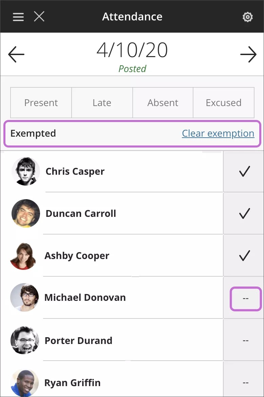The image size is (264, 397).
Task: Select the Absent status button
Action: (163, 103)
